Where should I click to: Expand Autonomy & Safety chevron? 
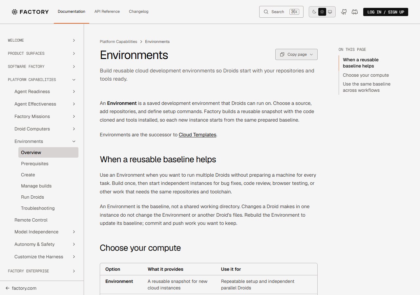coord(74,244)
